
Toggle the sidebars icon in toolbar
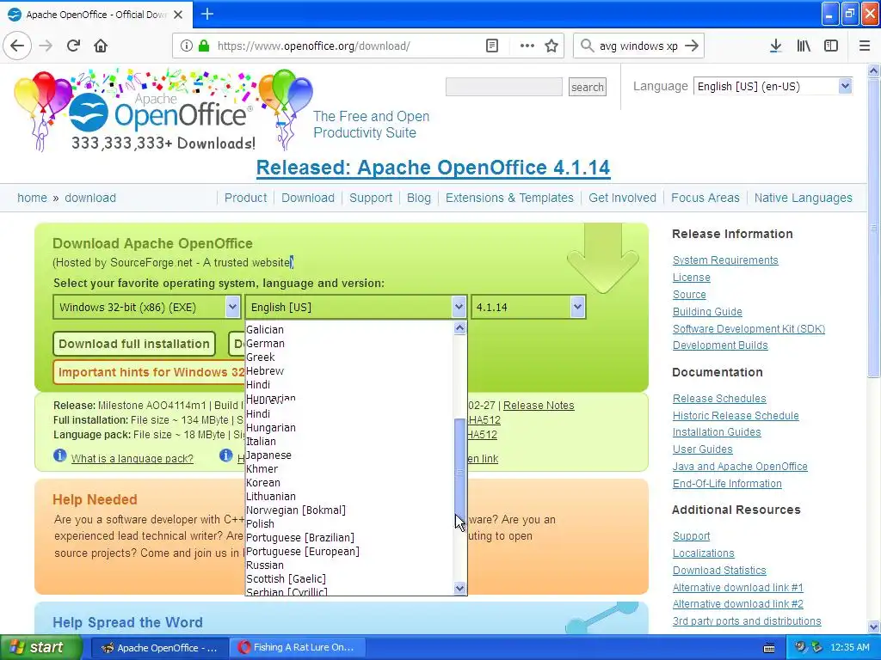click(x=831, y=46)
